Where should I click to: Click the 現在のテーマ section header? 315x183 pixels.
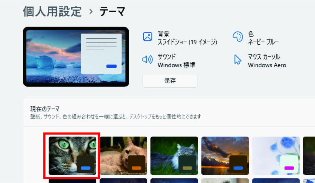45,109
